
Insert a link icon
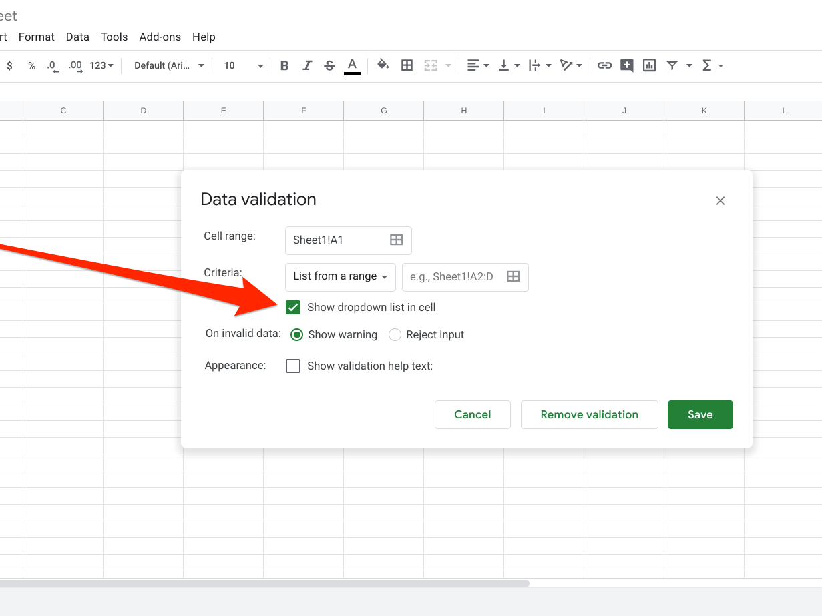[x=604, y=65]
